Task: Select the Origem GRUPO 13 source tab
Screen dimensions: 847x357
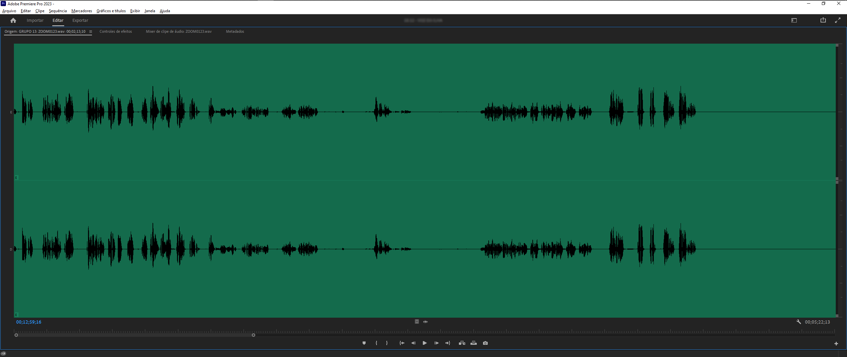Action: coord(45,31)
